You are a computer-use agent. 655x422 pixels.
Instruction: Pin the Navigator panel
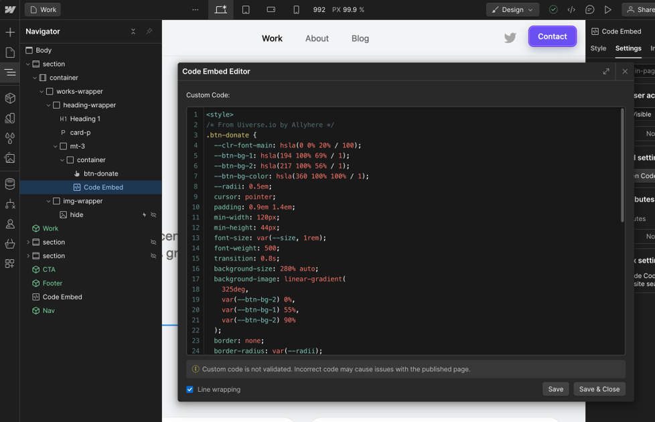[149, 31]
